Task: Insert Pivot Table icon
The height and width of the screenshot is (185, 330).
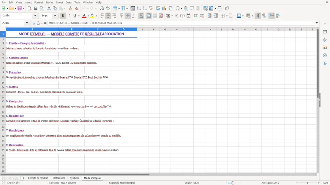Action: coord(170,8)
